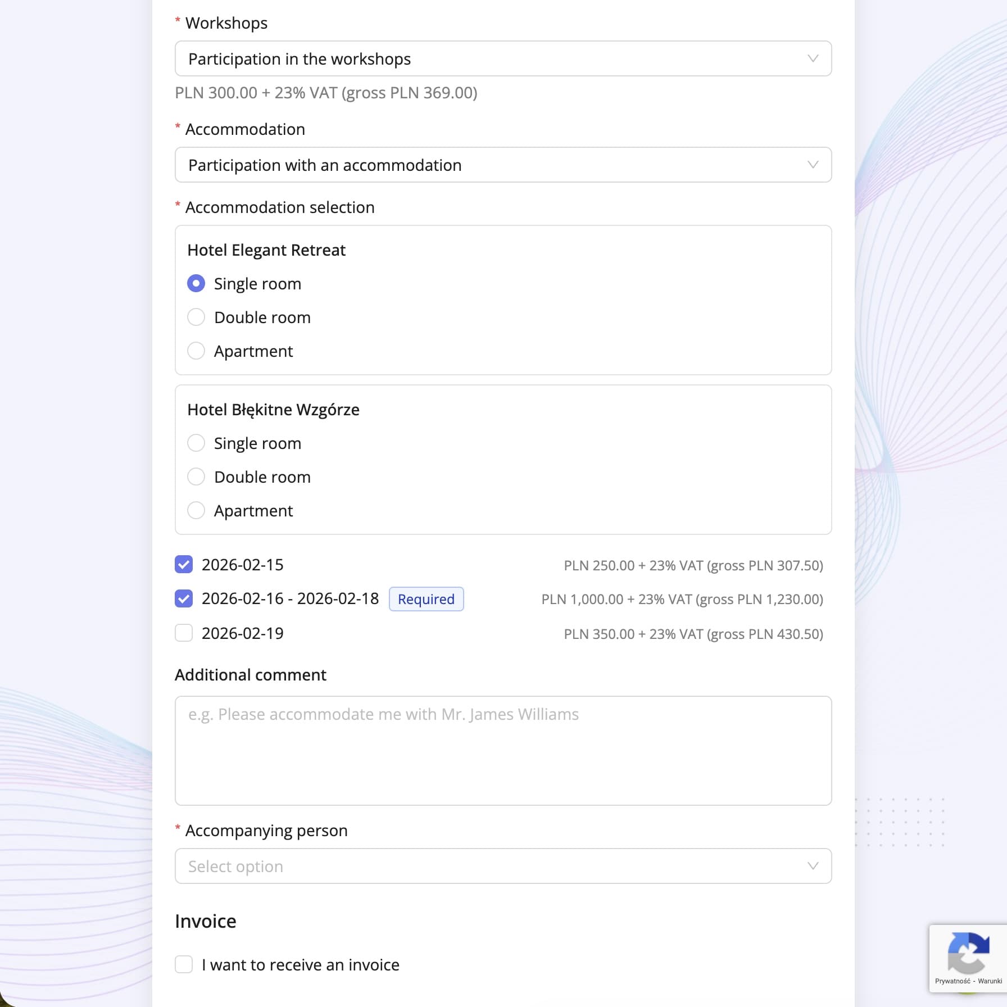Click the Additional comment text area
Screen dimensions: 1007x1007
pos(502,750)
